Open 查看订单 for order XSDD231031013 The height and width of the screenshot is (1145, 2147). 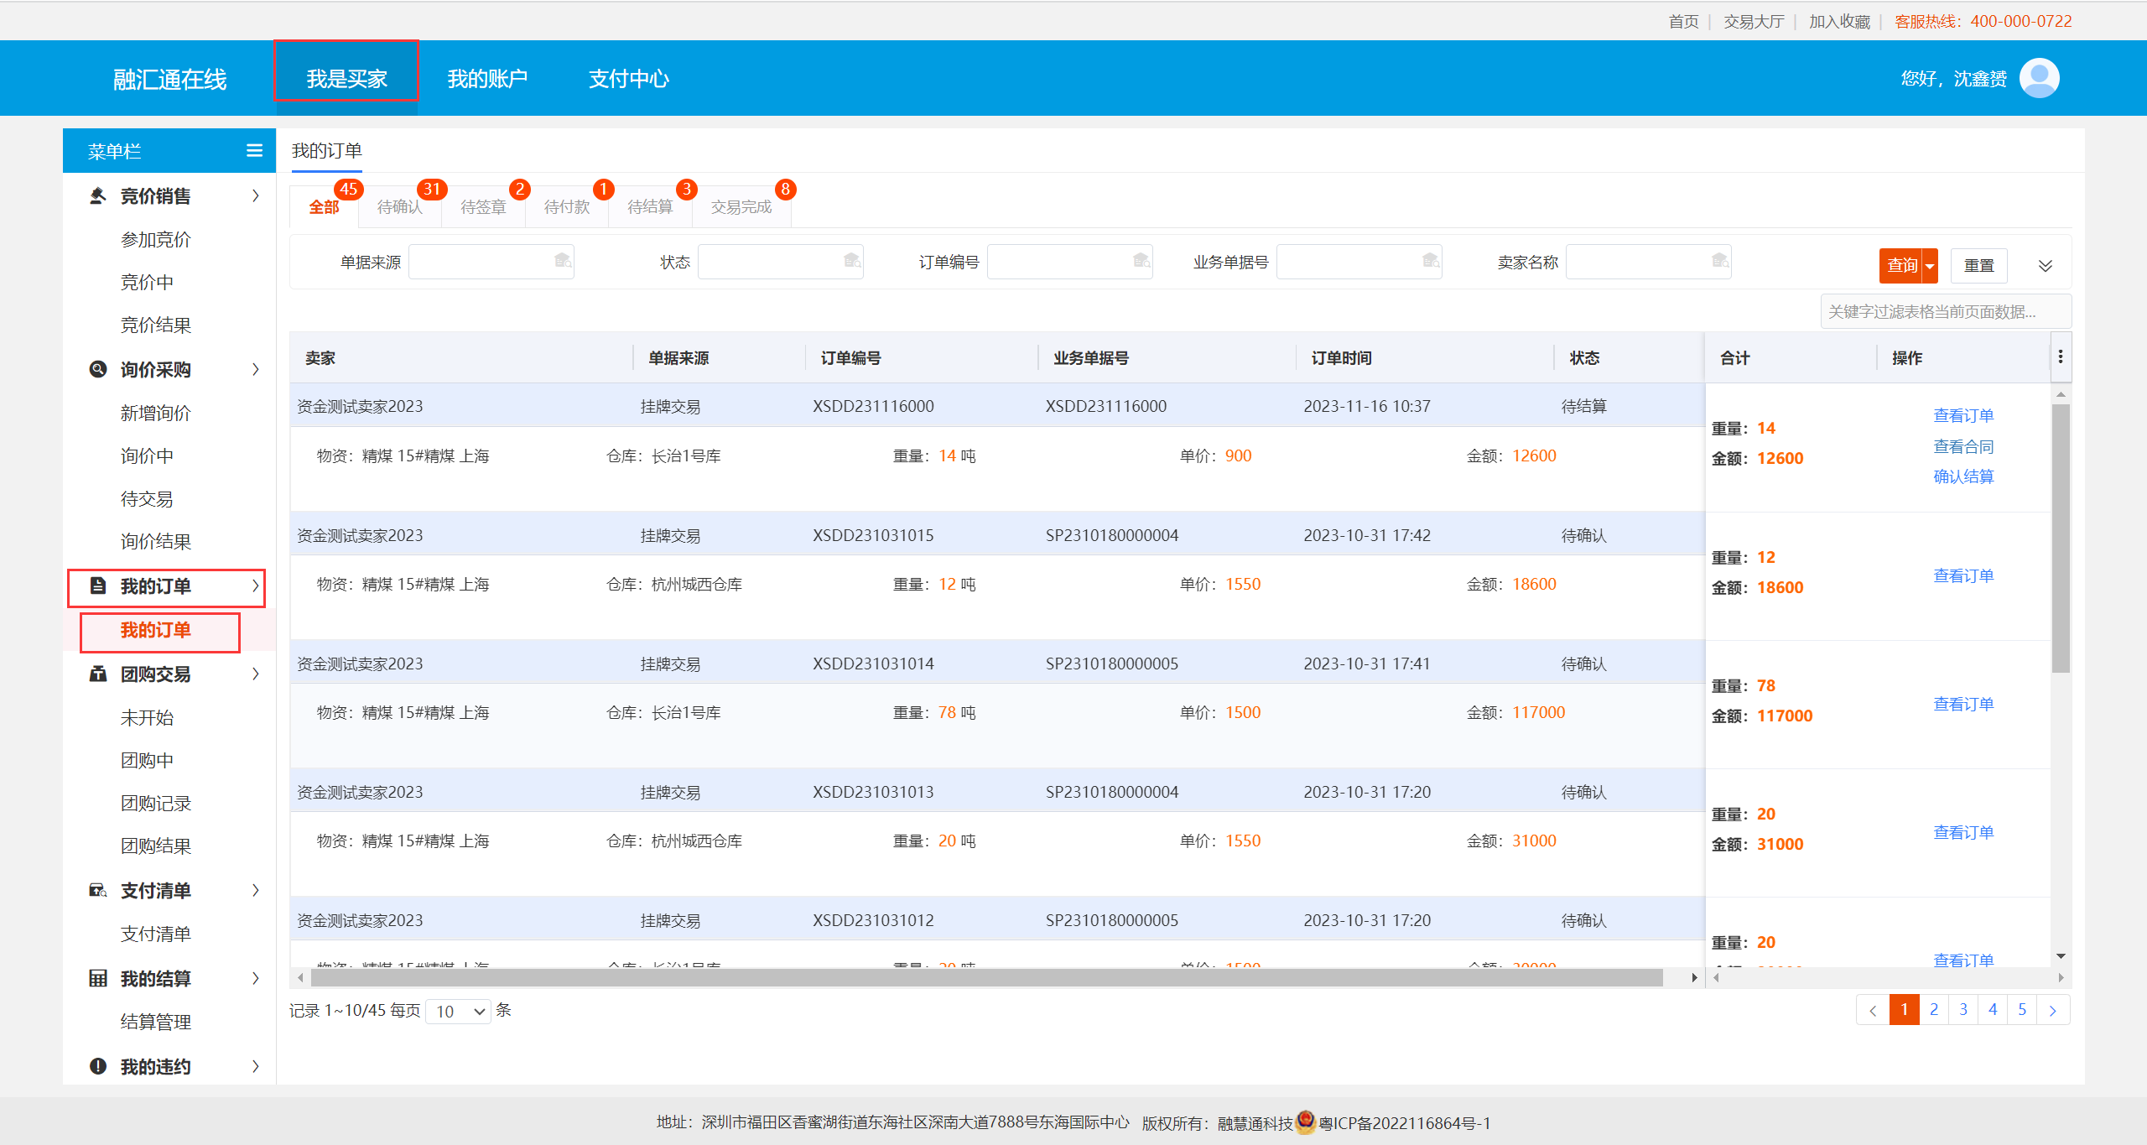point(1963,832)
